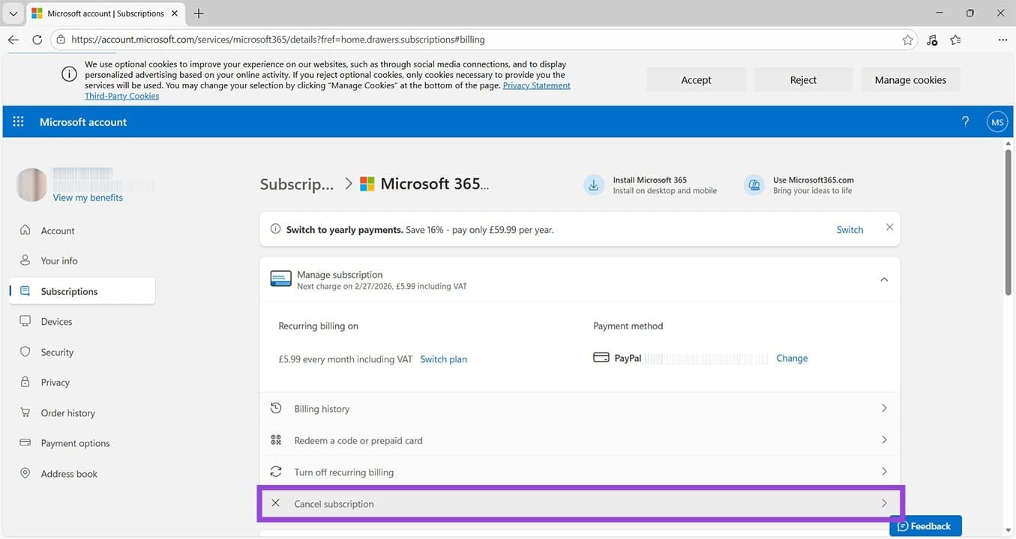Open the MS account avatar
The image size is (1016, 539).
pos(997,121)
